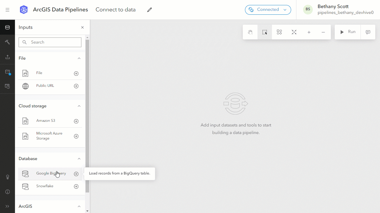Select the Microsoft Azure Storage item
380x213 pixels.
[50, 136]
